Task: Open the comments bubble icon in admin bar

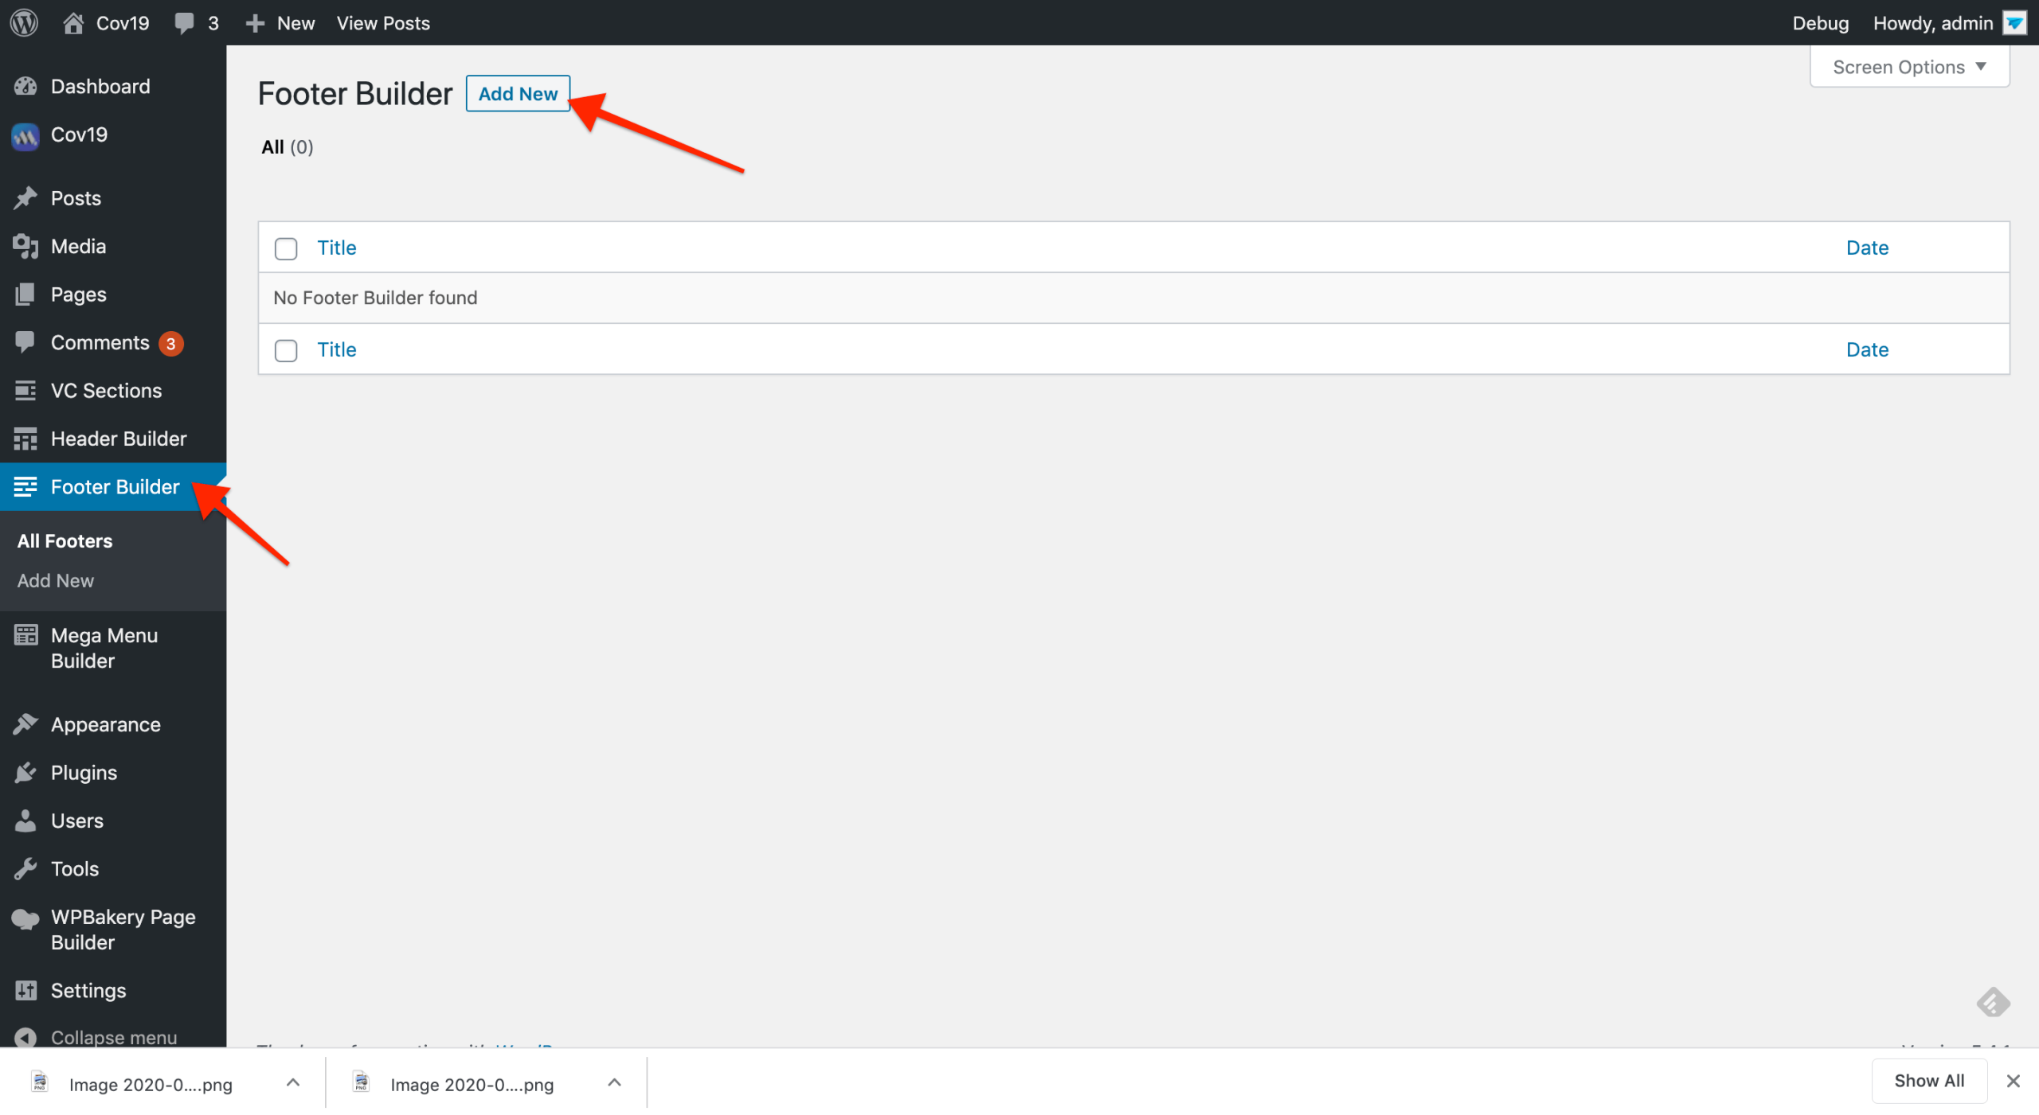Action: pos(185,23)
